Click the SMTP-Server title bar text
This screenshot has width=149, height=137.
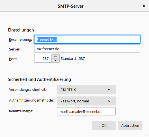pyautogui.click(x=71, y=6)
